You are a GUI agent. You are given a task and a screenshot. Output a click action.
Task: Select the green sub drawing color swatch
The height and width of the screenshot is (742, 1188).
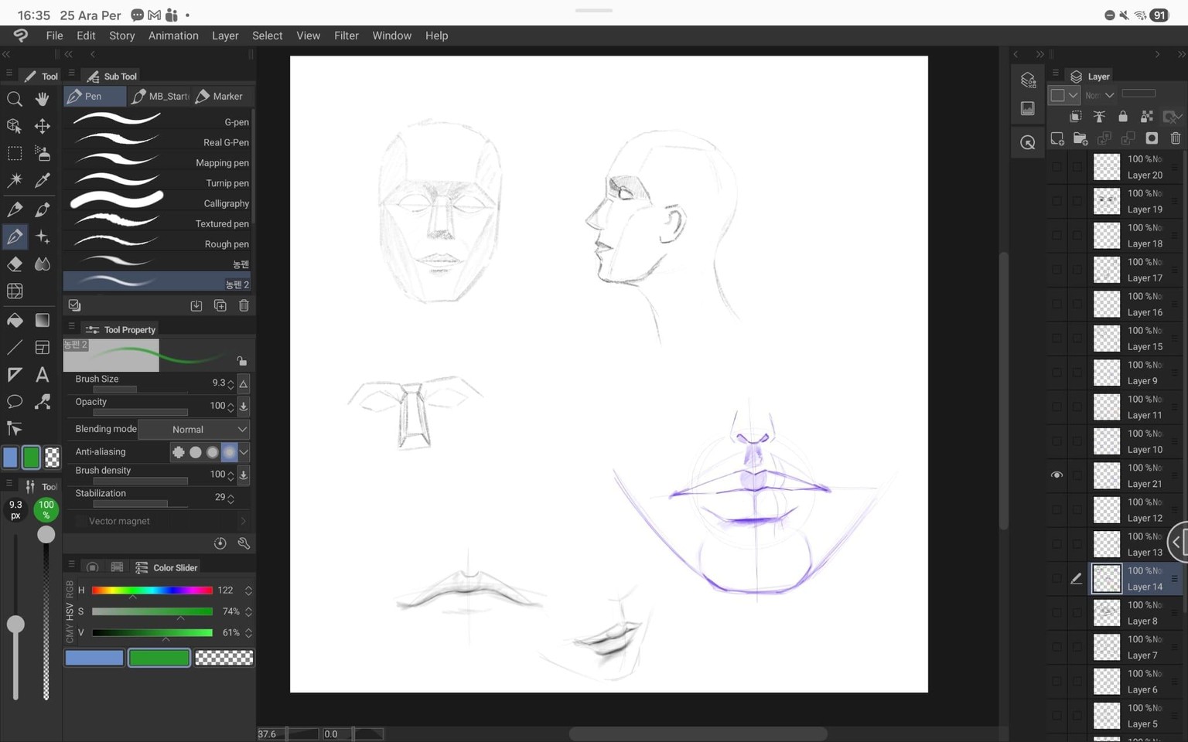(x=159, y=658)
